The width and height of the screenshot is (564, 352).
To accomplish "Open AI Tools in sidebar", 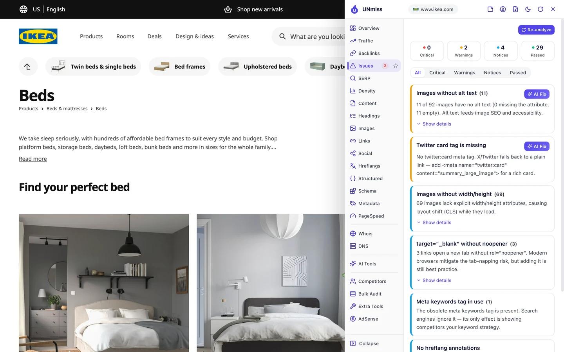I will pyautogui.click(x=374, y=264).
